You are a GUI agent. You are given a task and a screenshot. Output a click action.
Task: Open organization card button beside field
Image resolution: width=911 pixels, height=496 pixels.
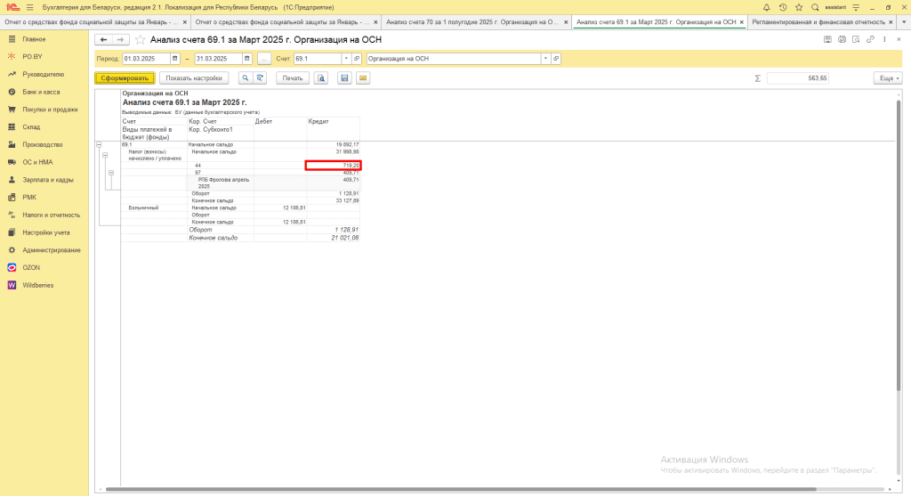pyautogui.click(x=556, y=59)
